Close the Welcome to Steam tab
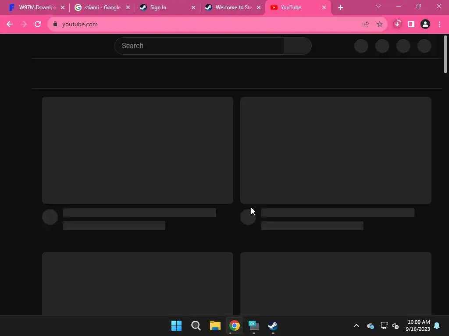 coord(259,8)
